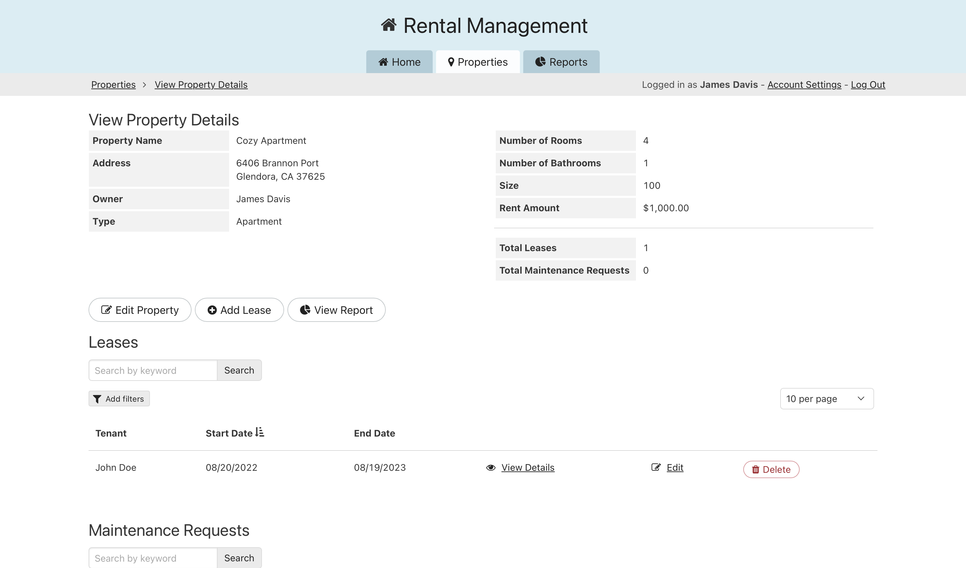
Task: Click the Leases keyword search field
Action: (x=153, y=370)
